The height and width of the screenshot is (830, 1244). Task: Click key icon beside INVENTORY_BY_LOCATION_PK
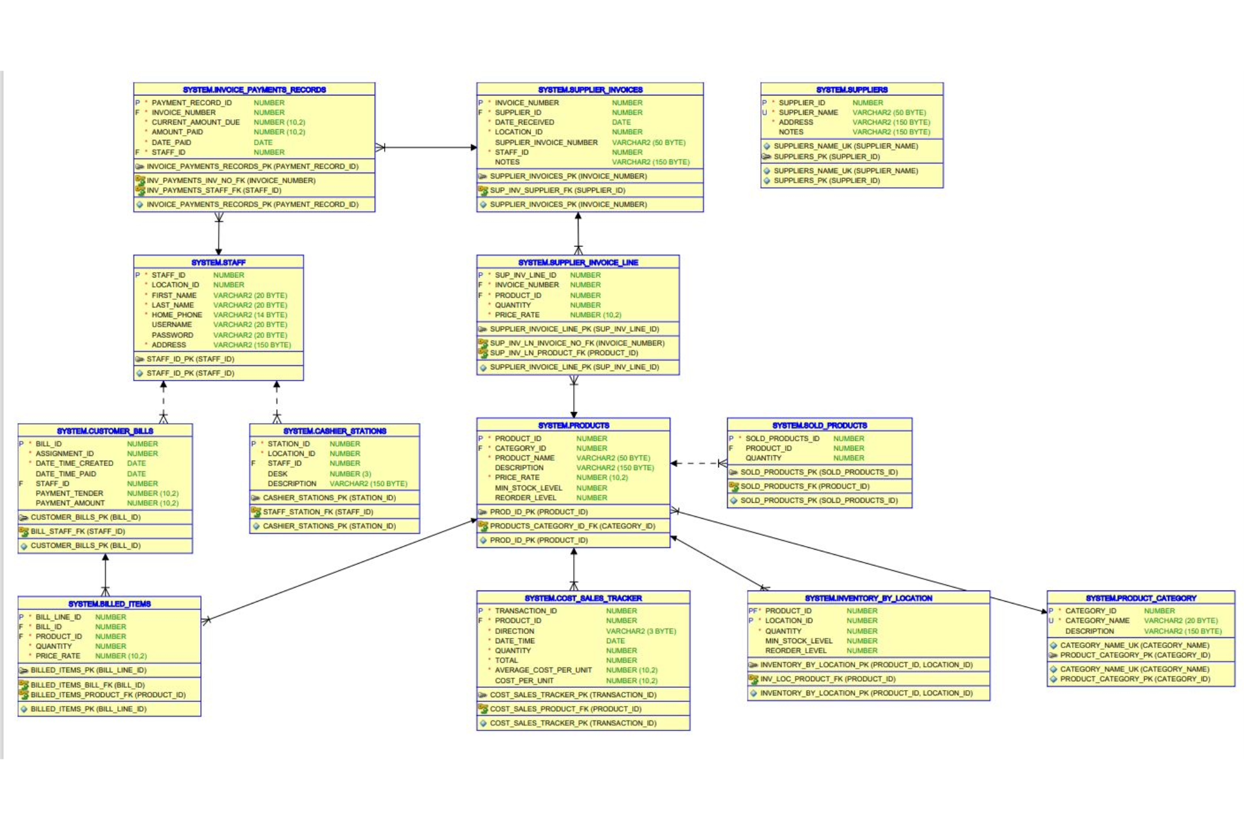(753, 665)
